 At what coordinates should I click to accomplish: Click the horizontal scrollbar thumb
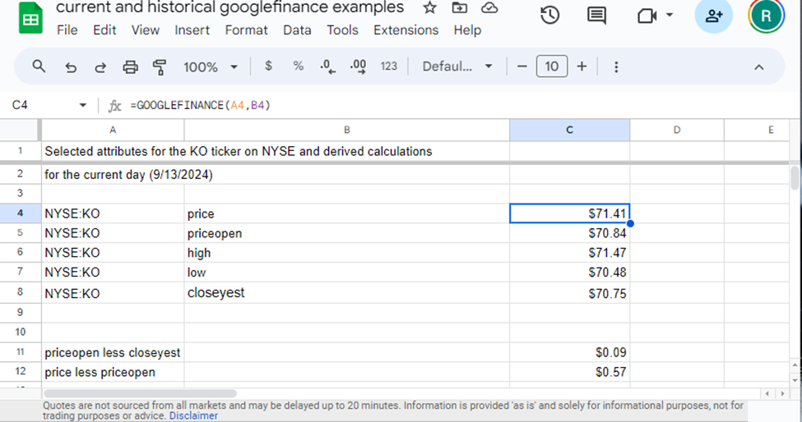[140, 393]
